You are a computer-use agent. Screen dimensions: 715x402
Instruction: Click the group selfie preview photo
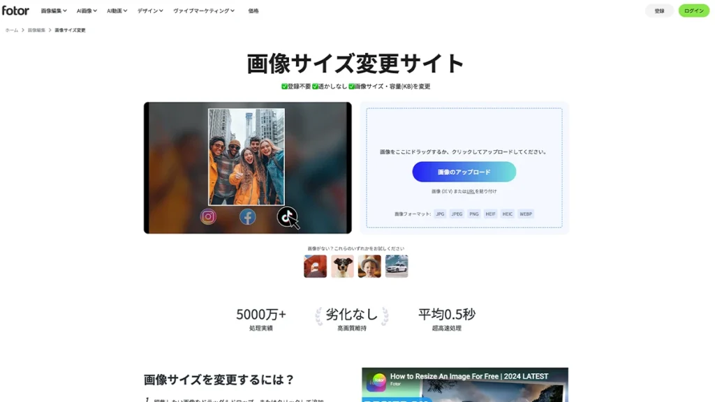coord(246,157)
